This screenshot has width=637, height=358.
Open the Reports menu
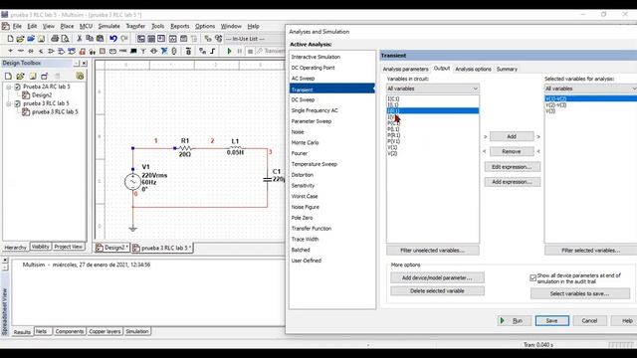pos(179,26)
